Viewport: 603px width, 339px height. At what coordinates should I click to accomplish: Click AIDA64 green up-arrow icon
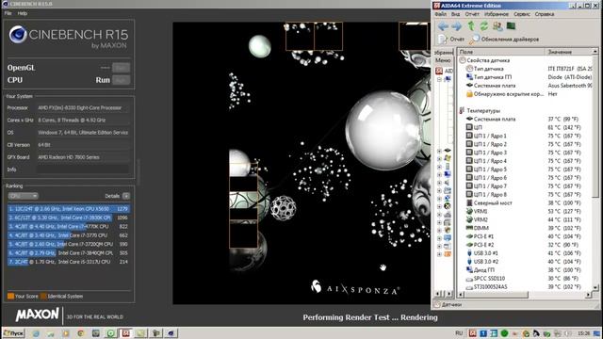(x=471, y=26)
